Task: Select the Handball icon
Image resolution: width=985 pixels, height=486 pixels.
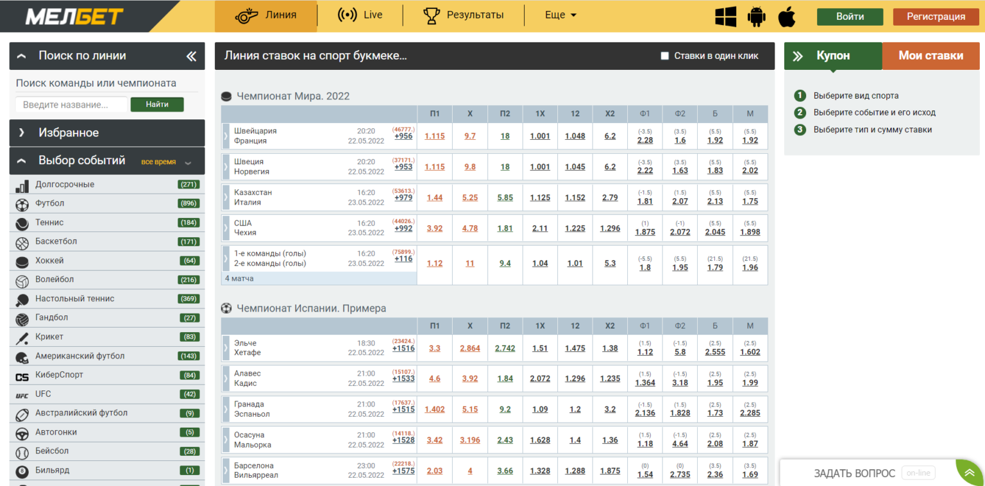Action: 22,319
